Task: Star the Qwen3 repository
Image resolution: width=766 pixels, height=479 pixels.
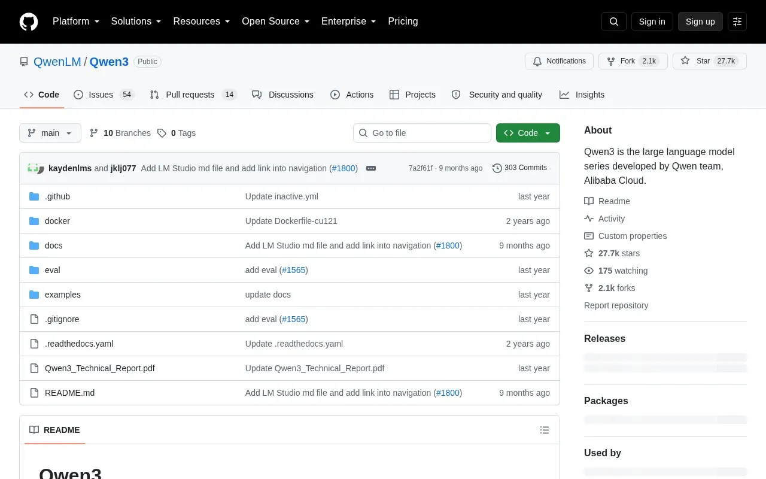Action: pos(710,61)
